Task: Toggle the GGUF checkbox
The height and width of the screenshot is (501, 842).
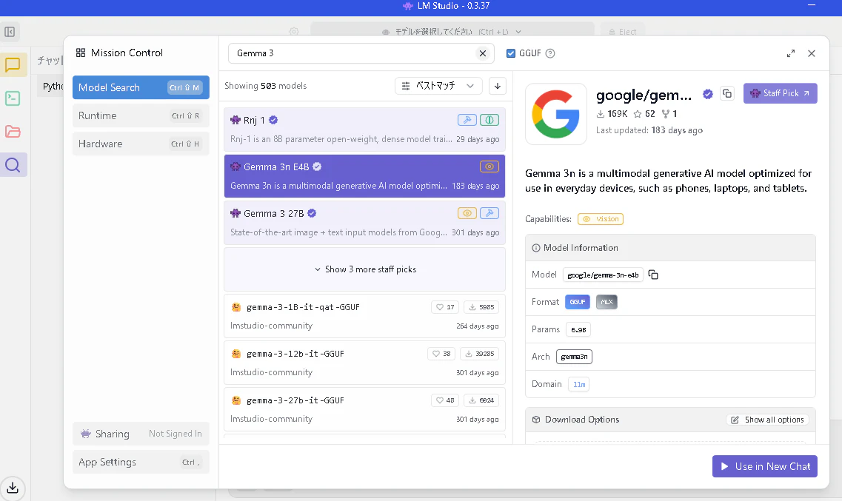Action: click(511, 53)
